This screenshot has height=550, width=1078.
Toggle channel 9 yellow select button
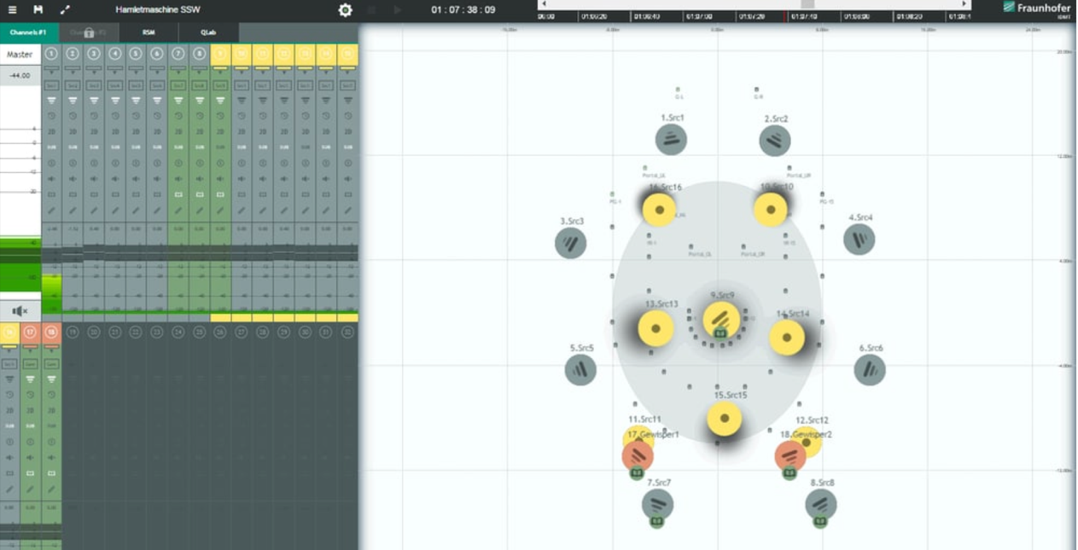pyautogui.click(x=220, y=54)
